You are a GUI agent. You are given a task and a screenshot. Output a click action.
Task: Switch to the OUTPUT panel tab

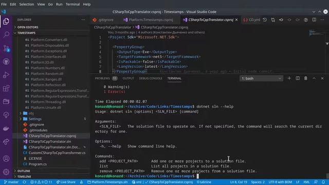(x=128, y=78)
